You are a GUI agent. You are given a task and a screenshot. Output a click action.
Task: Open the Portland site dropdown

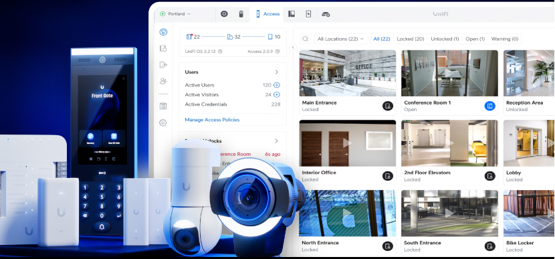pyautogui.click(x=176, y=14)
